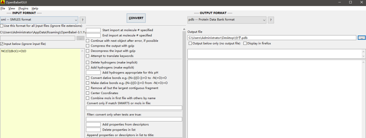The height and width of the screenshot is (138, 366).
Task: Click the input file browse ellipsis button
Action: 81,38
